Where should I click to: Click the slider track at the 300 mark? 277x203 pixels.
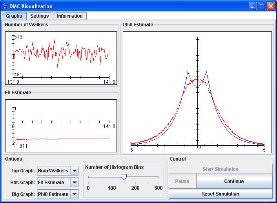click(159, 177)
